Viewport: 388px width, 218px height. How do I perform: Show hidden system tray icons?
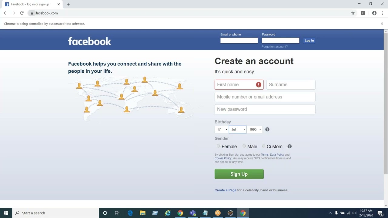point(330,213)
